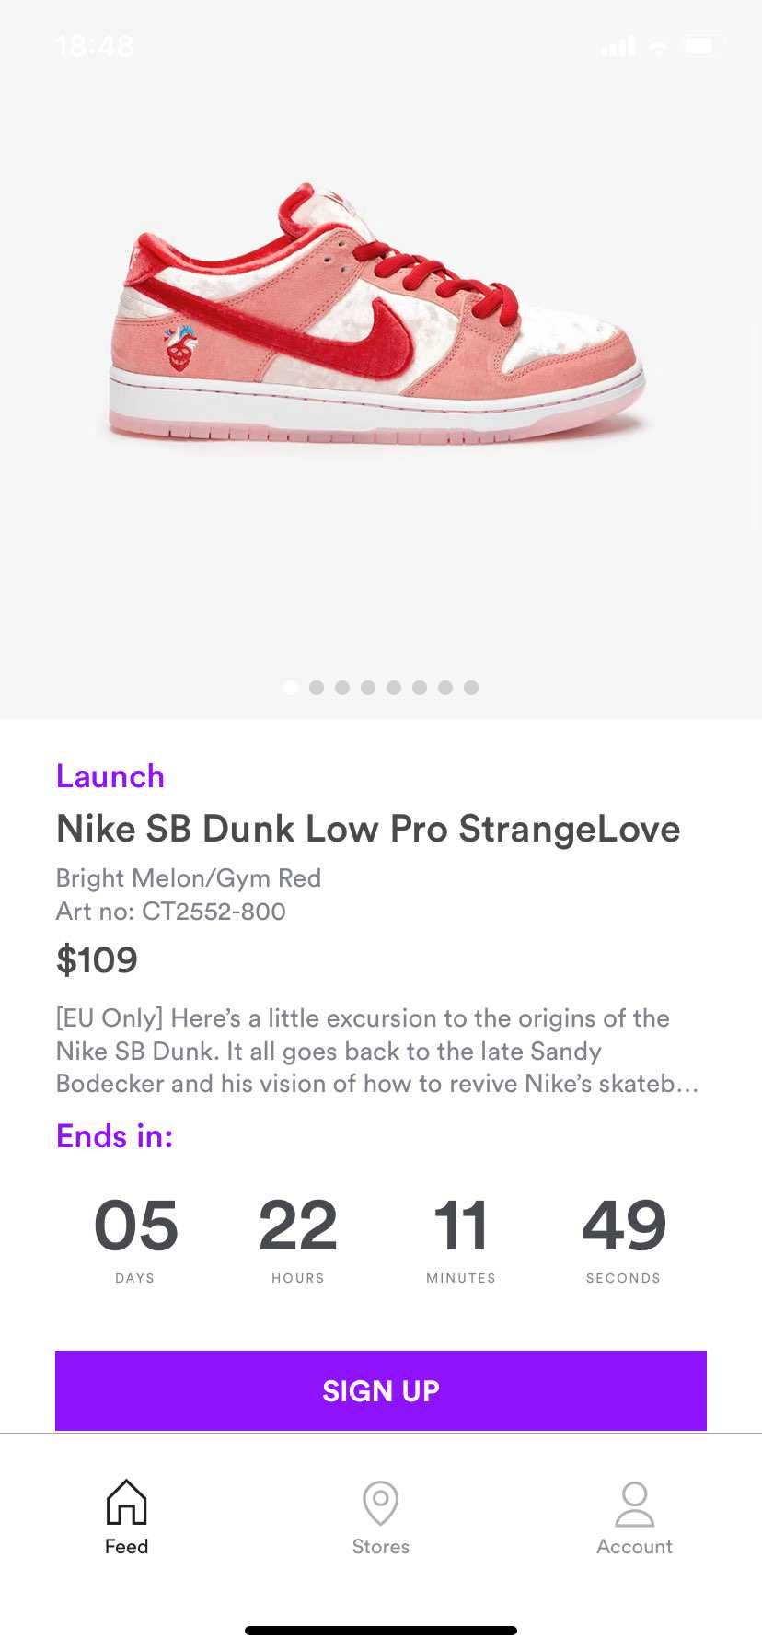Tap the Nike SB Dunk Low Pro StrangeLove title
Image resolution: width=762 pixels, height=1650 pixels.
point(368,829)
